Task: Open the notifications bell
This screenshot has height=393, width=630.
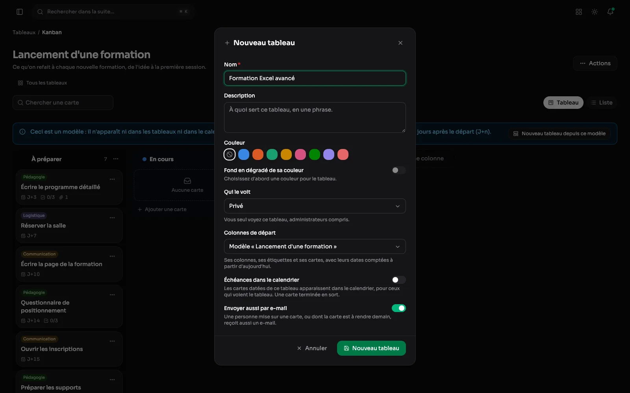Action: 610,12
